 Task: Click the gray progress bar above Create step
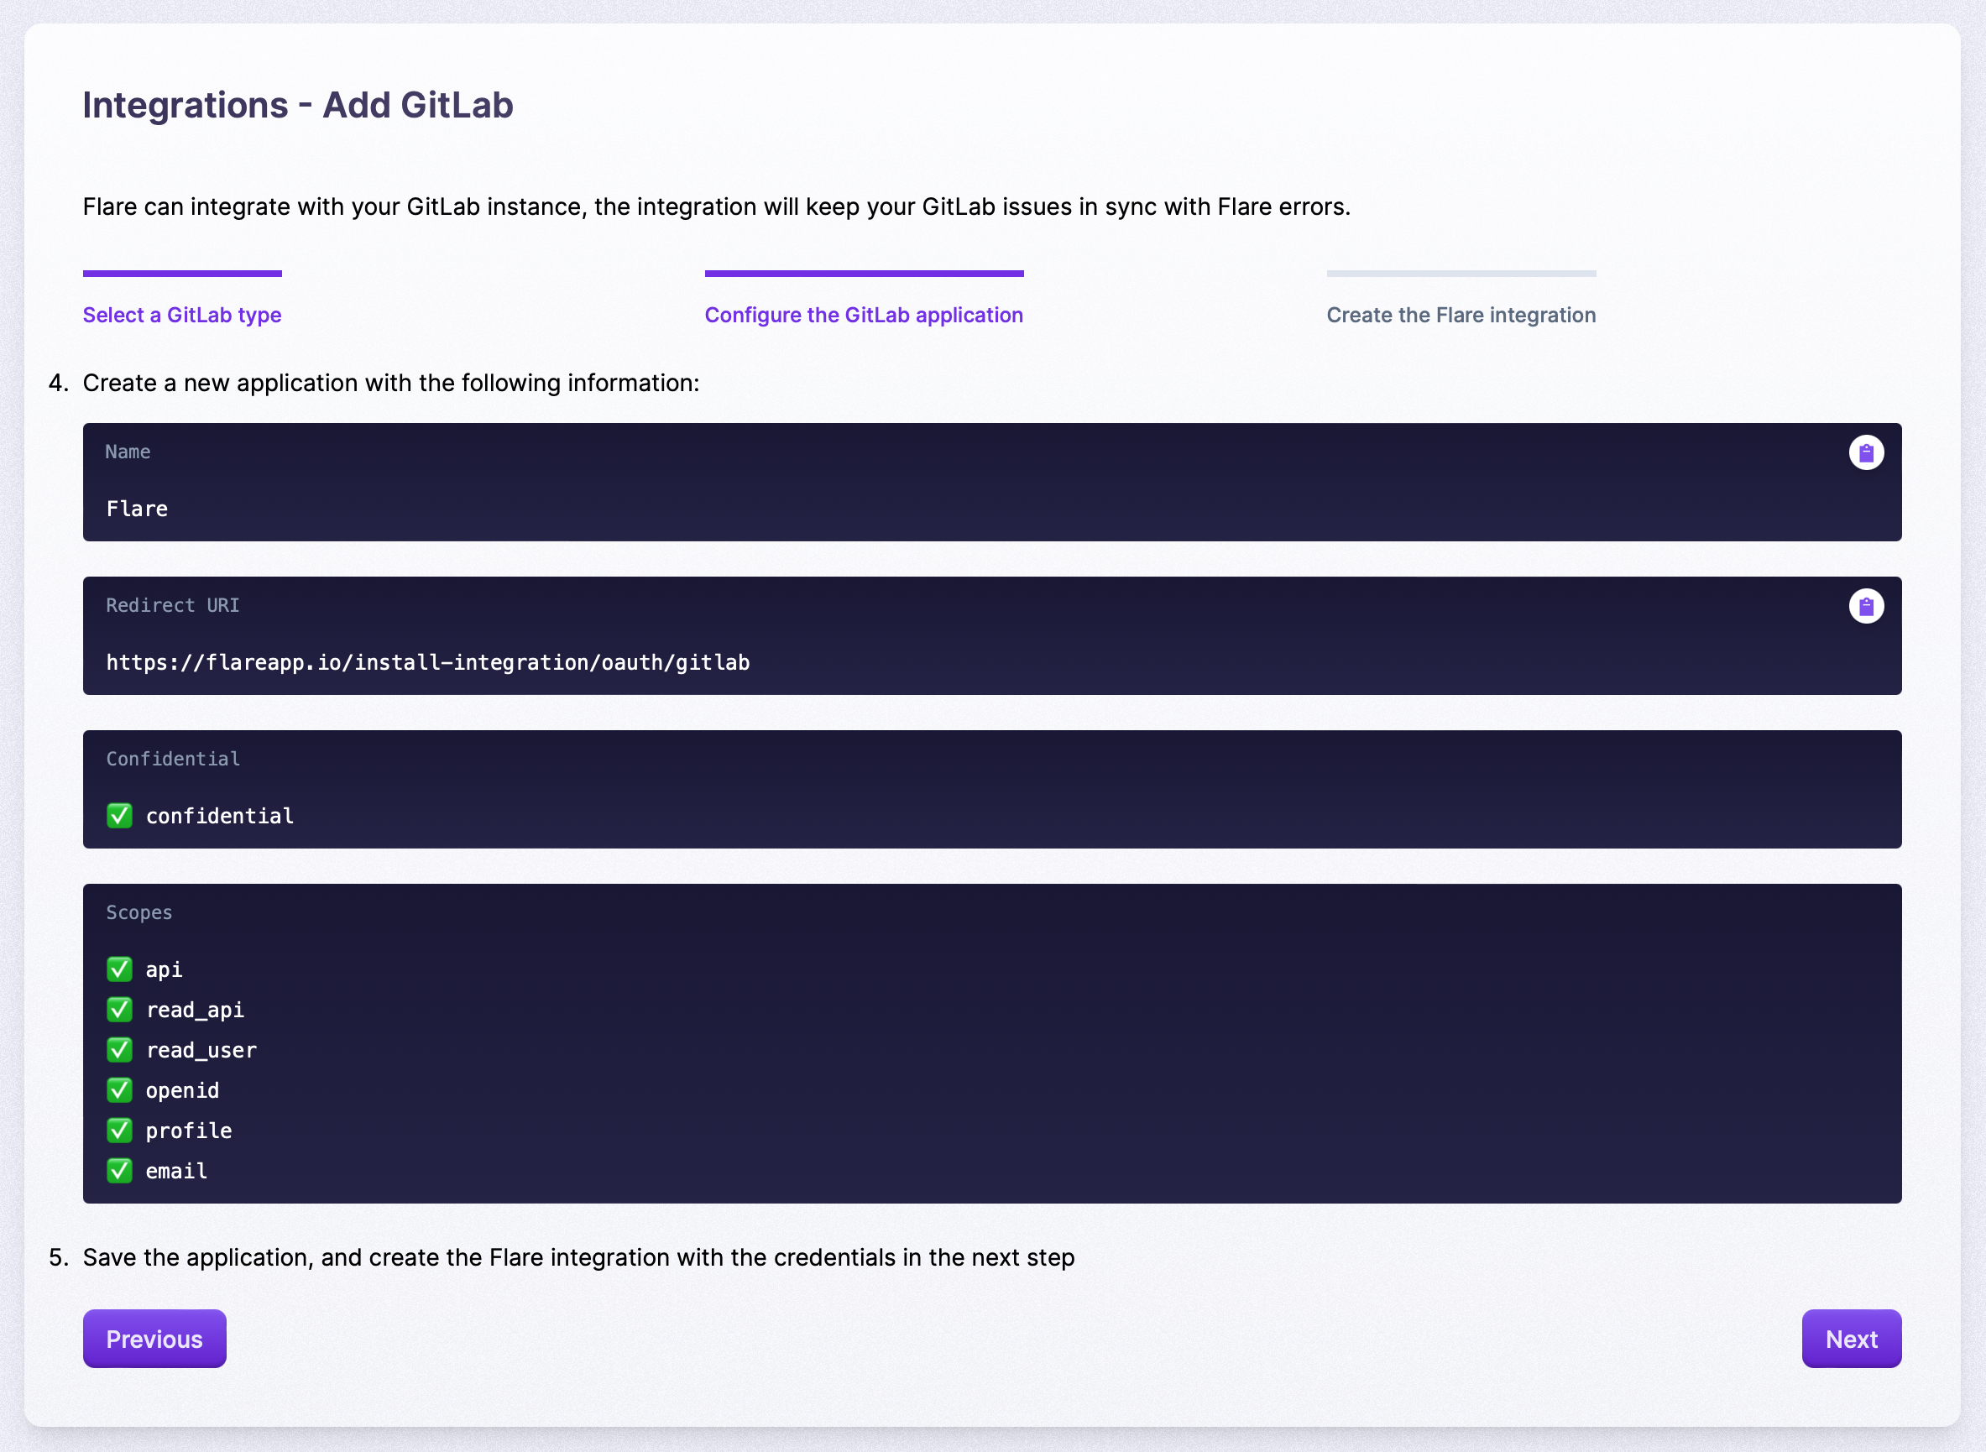(1461, 274)
